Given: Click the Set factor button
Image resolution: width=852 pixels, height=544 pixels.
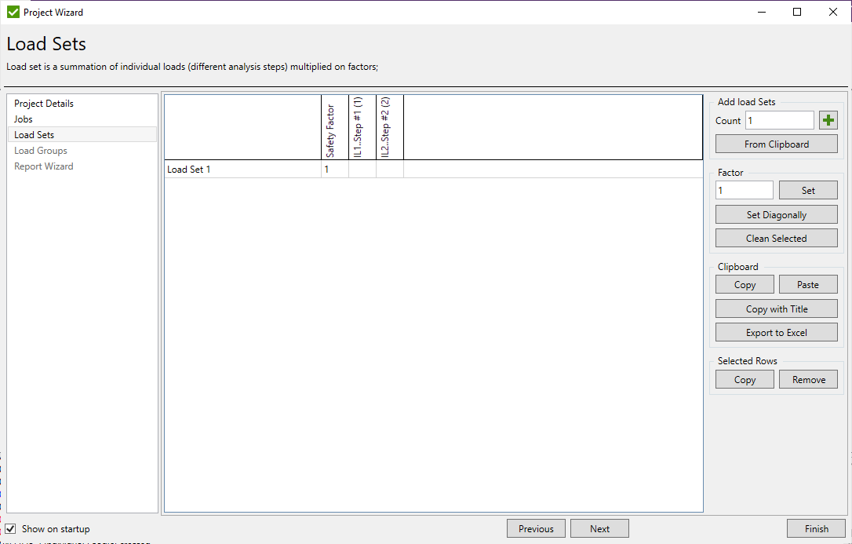Looking at the screenshot, I should [808, 190].
